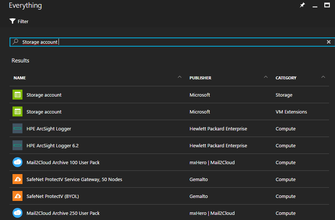Click the HPE ArcSight Logger 6.2 icon

pyautogui.click(x=18, y=145)
